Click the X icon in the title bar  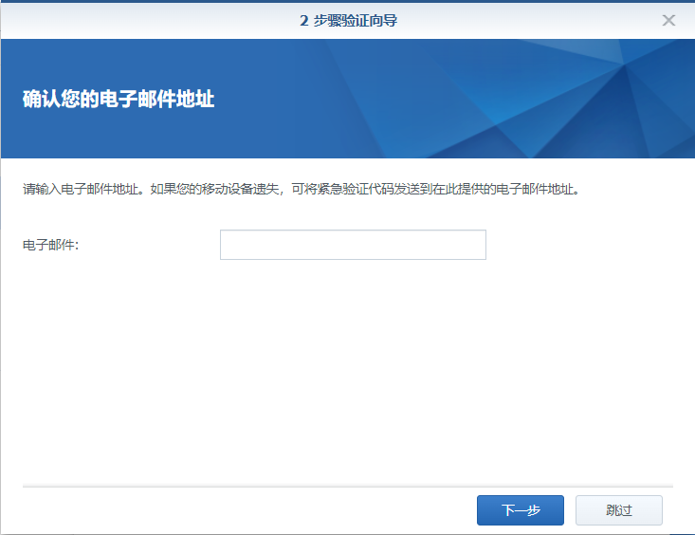click(668, 20)
